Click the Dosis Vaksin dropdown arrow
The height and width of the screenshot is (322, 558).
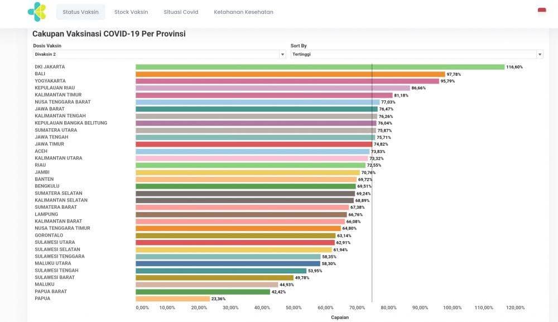pyautogui.click(x=282, y=54)
